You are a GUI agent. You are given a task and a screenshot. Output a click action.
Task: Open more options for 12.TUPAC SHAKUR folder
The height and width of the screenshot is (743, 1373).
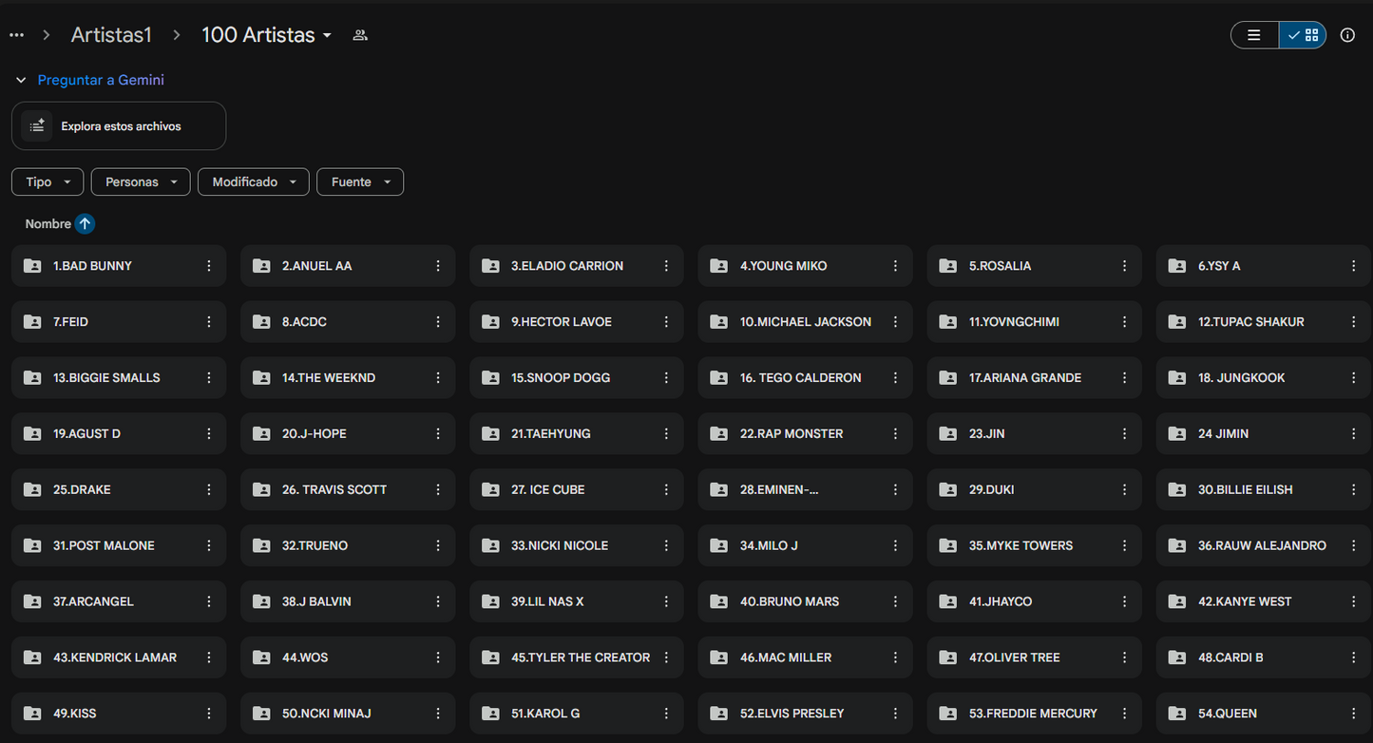[1354, 322]
